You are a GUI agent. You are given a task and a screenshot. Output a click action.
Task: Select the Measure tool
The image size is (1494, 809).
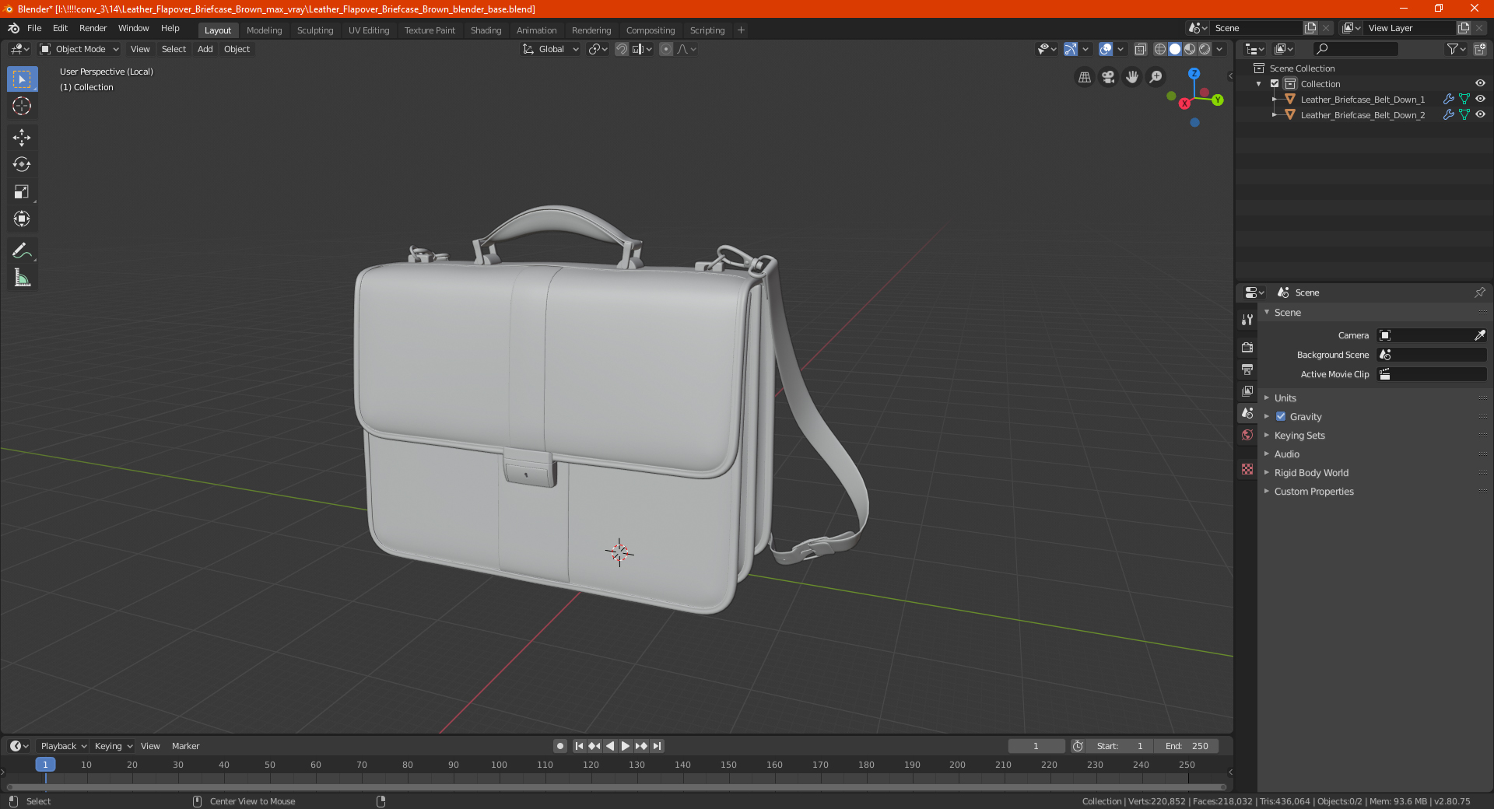tap(22, 278)
